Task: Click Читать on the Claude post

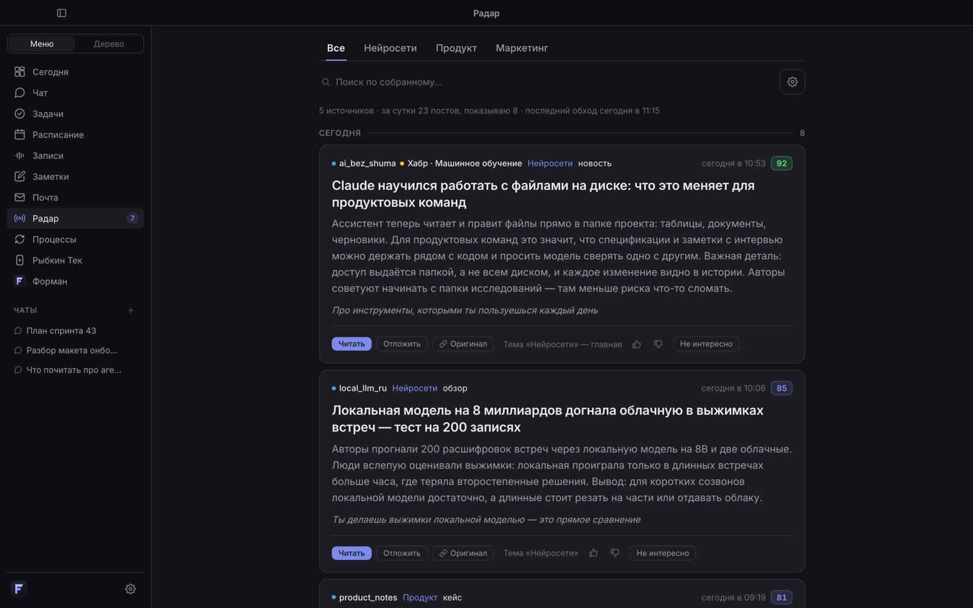Action: (x=351, y=344)
